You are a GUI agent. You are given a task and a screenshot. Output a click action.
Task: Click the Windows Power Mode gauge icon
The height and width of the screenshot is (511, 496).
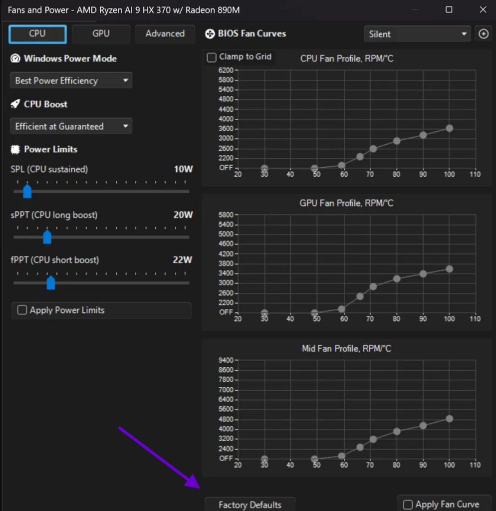[15, 58]
